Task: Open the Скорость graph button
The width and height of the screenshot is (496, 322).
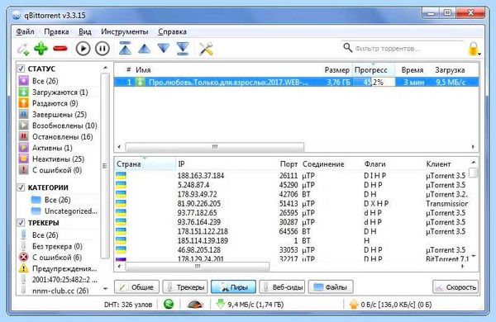Action: coord(455,287)
